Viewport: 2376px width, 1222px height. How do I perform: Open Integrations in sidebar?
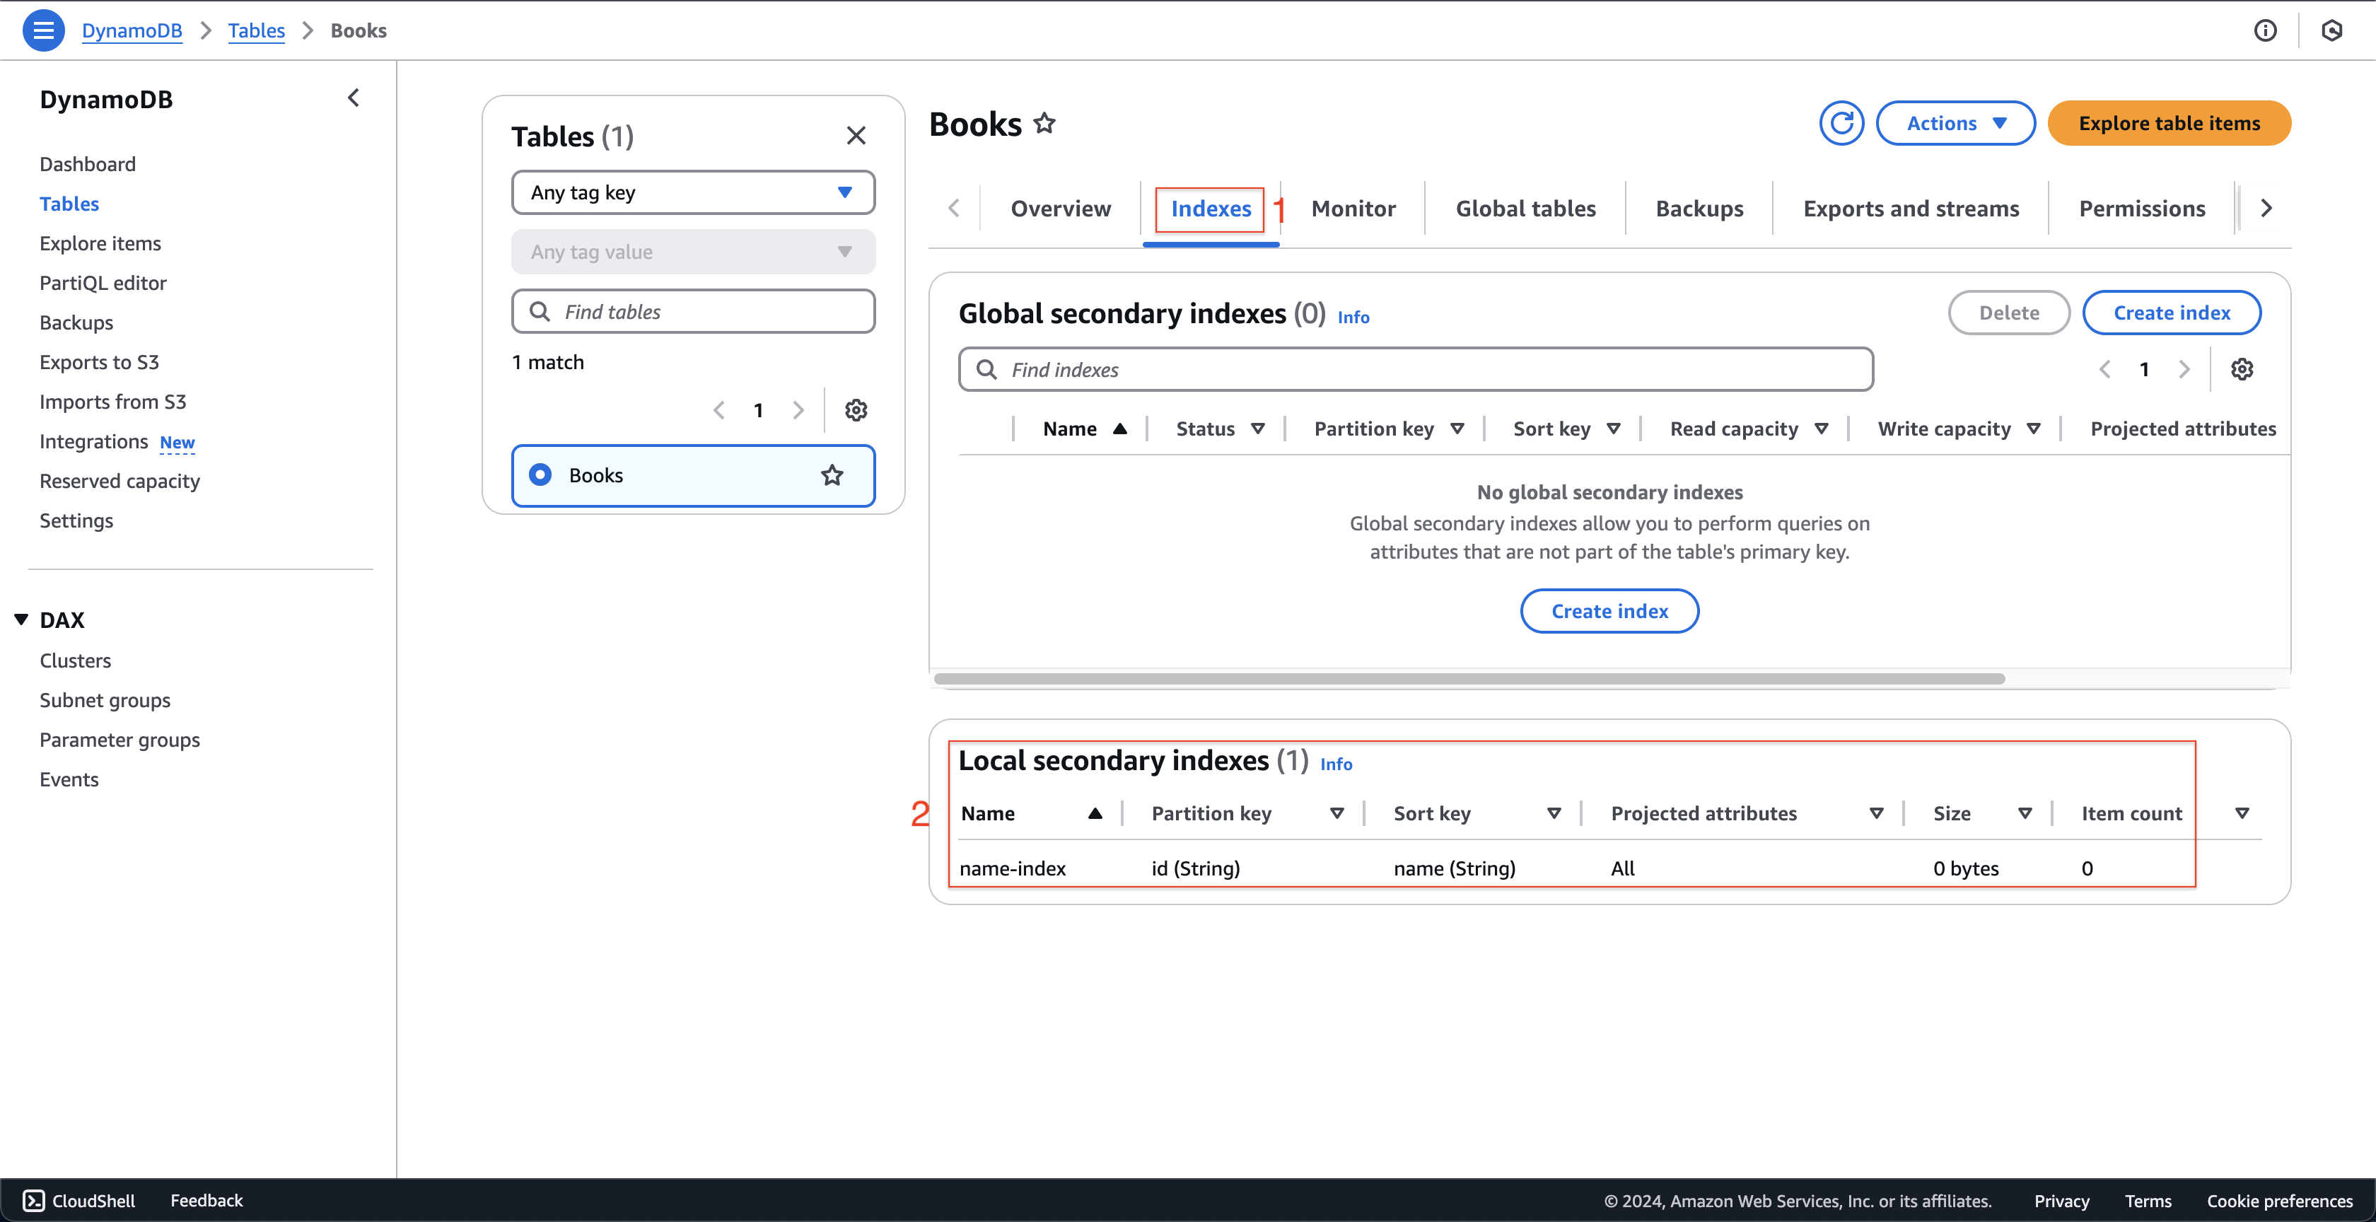click(93, 441)
